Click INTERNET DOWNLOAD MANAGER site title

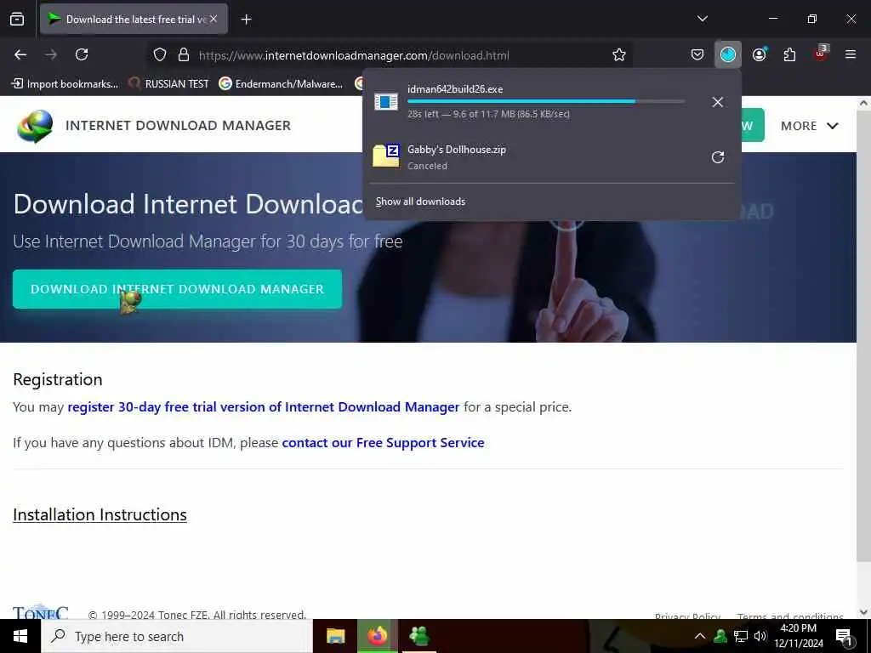[178, 126]
